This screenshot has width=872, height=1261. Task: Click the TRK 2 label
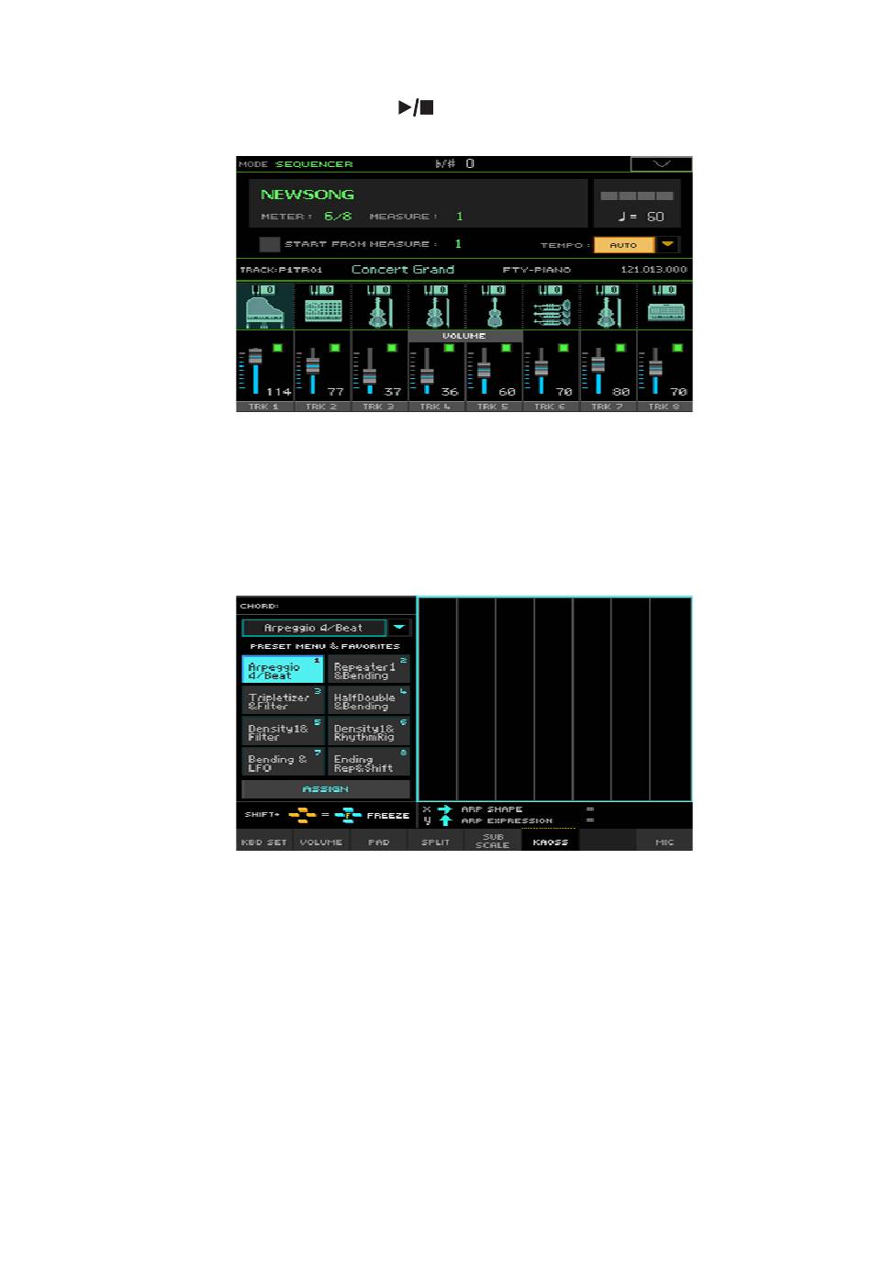[321, 407]
